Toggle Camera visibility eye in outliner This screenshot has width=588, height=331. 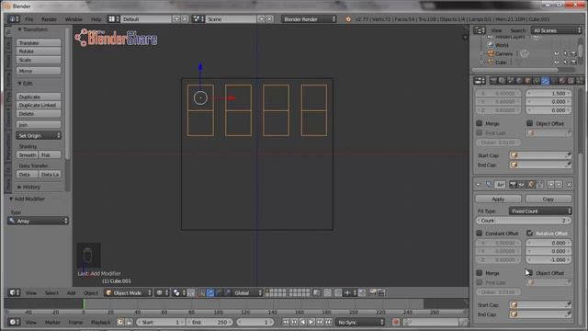(557, 53)
